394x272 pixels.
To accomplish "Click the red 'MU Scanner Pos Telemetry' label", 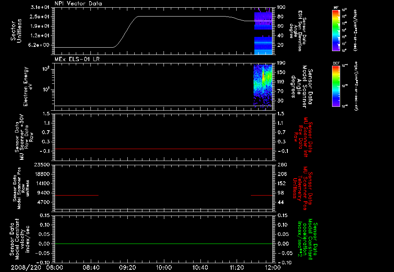I will point(302,188).
